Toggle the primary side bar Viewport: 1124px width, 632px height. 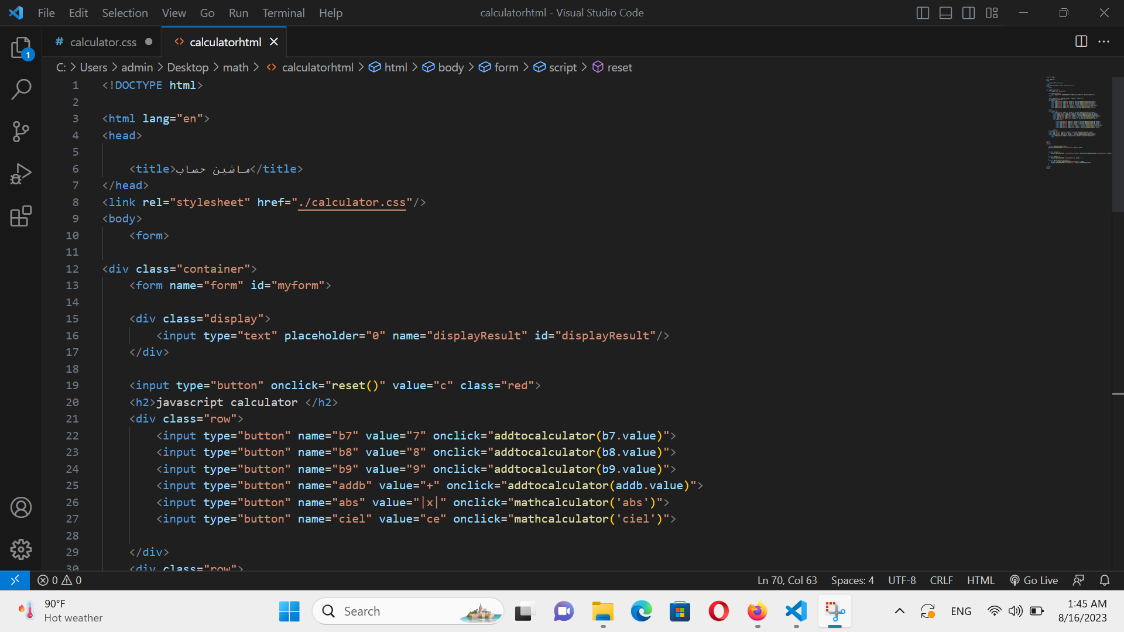point(923,13)
